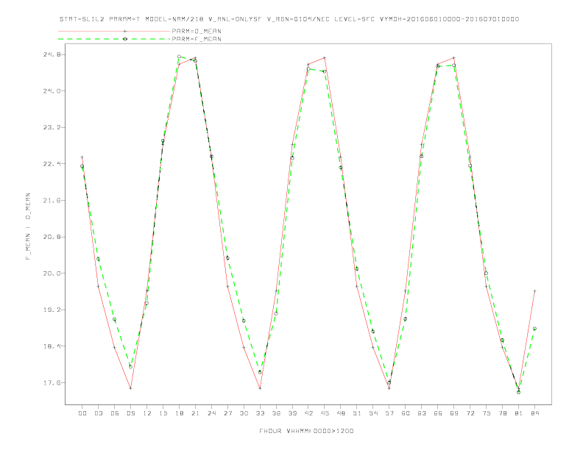Image resolution: width=583 pixels, height=450 pixels.
Task: Click the x-axis tick label 21
Action: (x=195, y=413)
